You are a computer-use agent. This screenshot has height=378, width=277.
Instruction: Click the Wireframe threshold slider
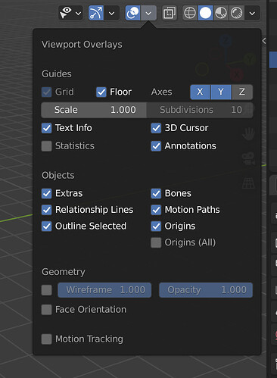pyautogui.click(x=104, y=290)
